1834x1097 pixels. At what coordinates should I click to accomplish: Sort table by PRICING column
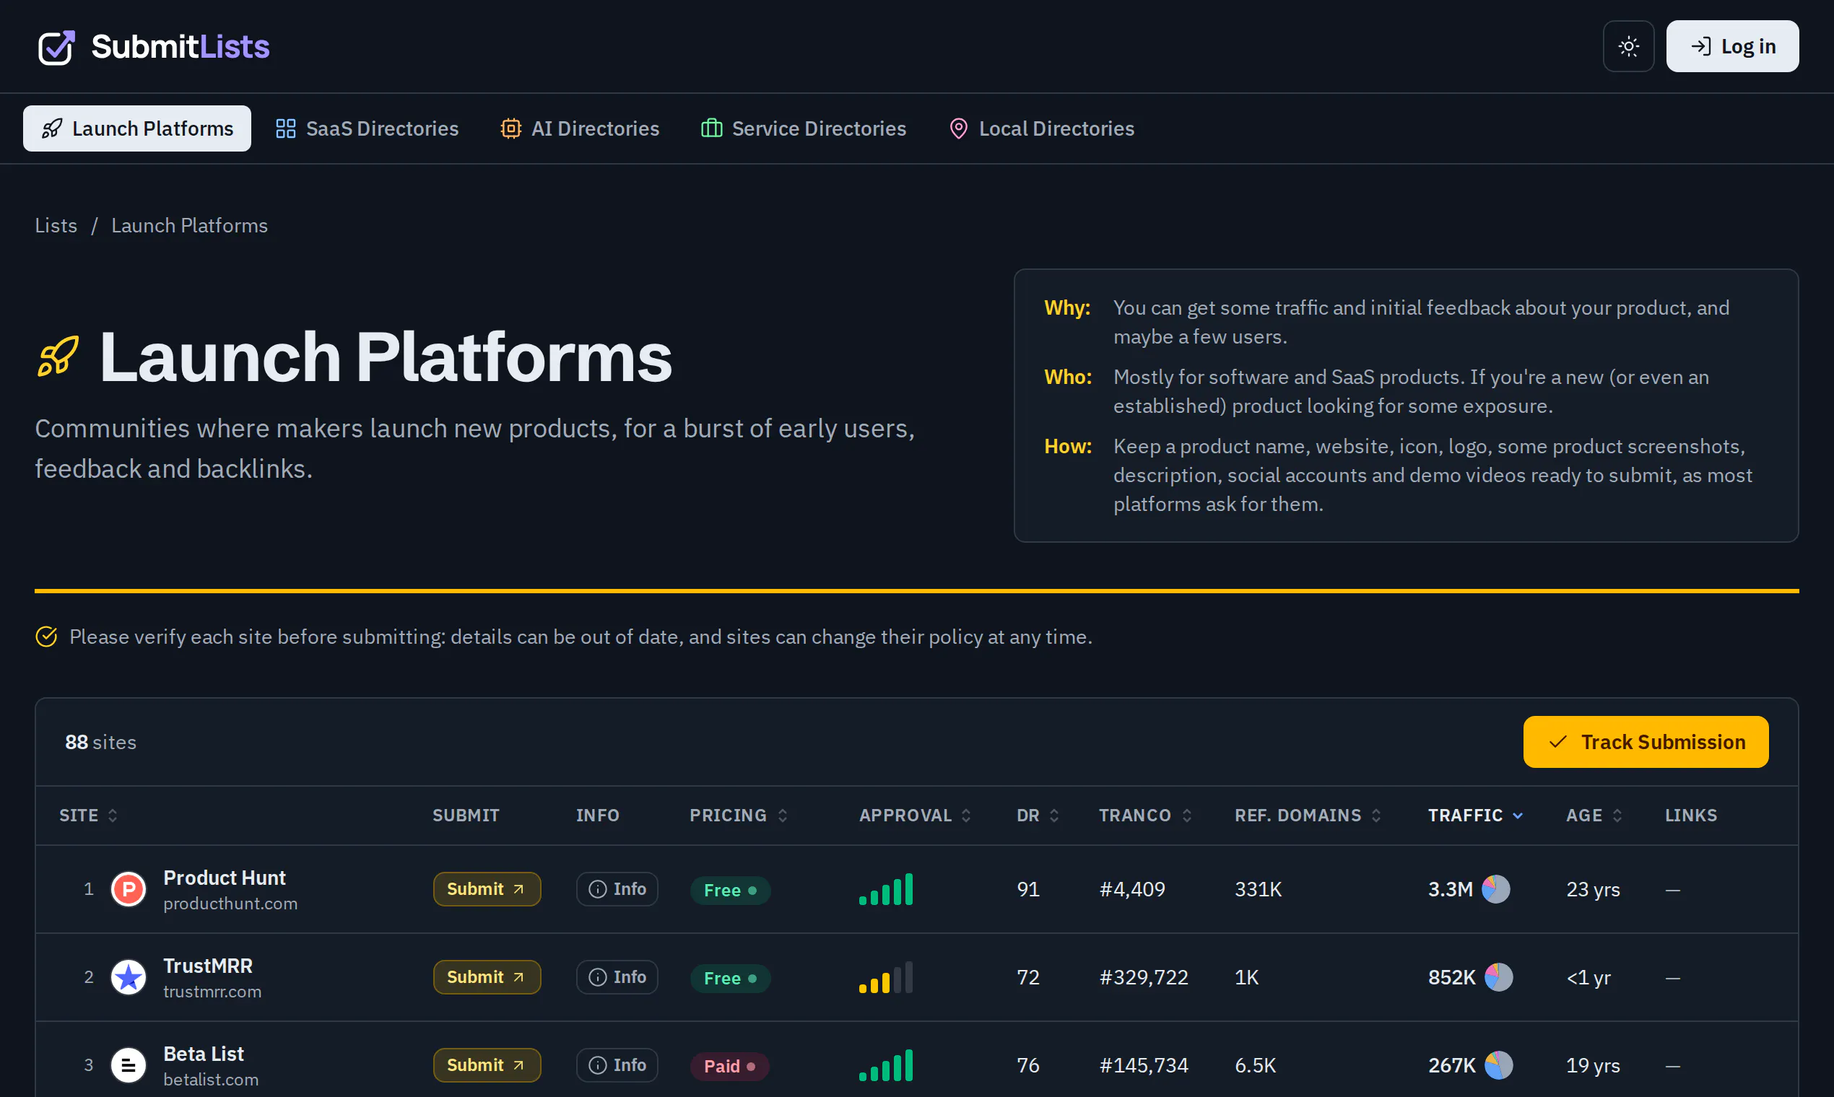pyautogui.click(x=738, y=816)
